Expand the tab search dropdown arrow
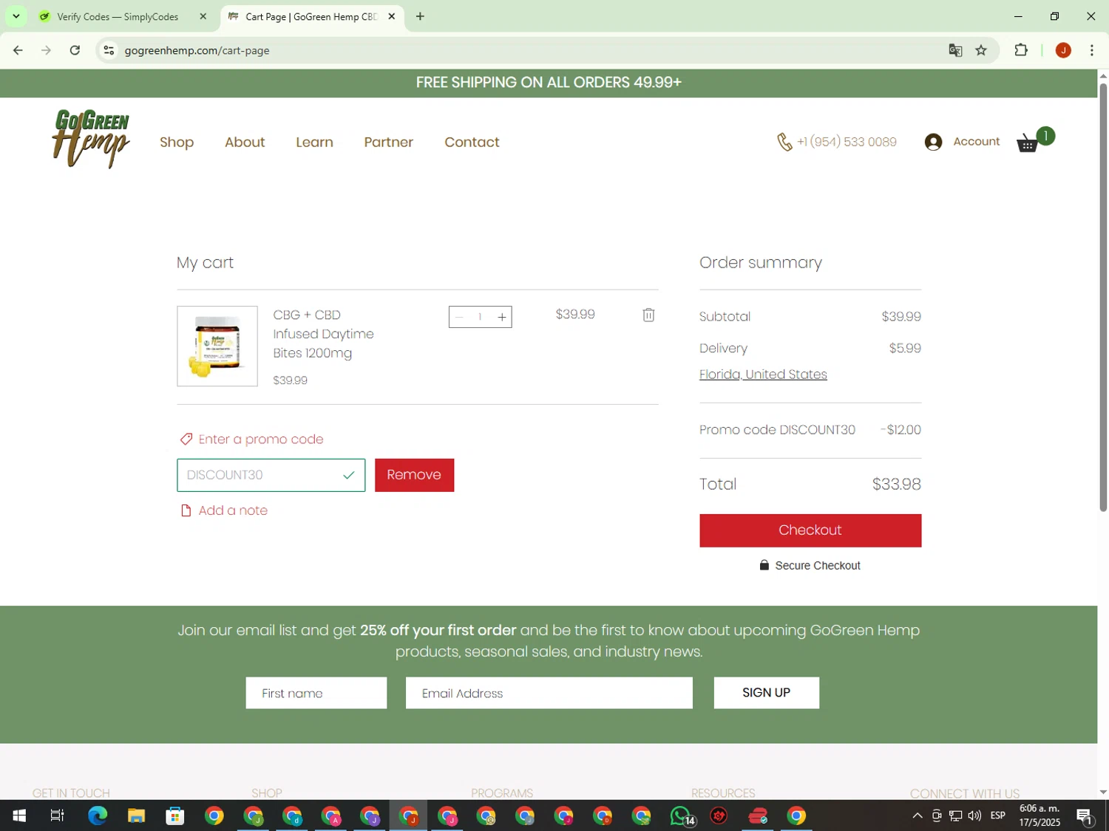1109x831 pixels. pyautogui.click(x=16, y=16)
